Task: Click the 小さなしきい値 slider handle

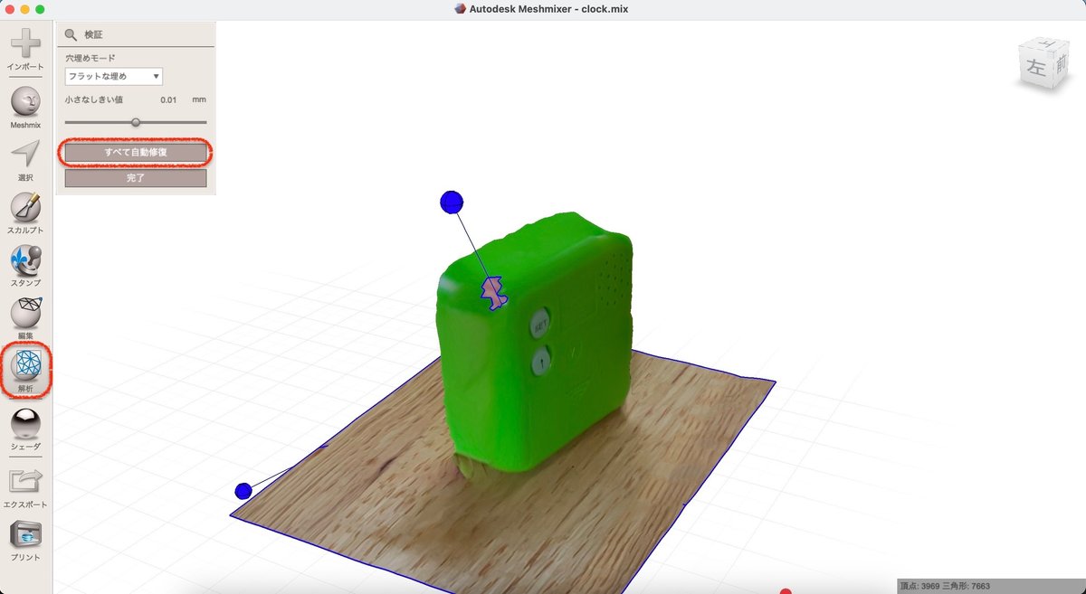Action: click(x=136, y=122)
